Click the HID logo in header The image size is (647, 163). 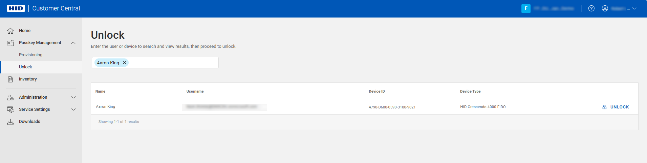coord(16,8)
